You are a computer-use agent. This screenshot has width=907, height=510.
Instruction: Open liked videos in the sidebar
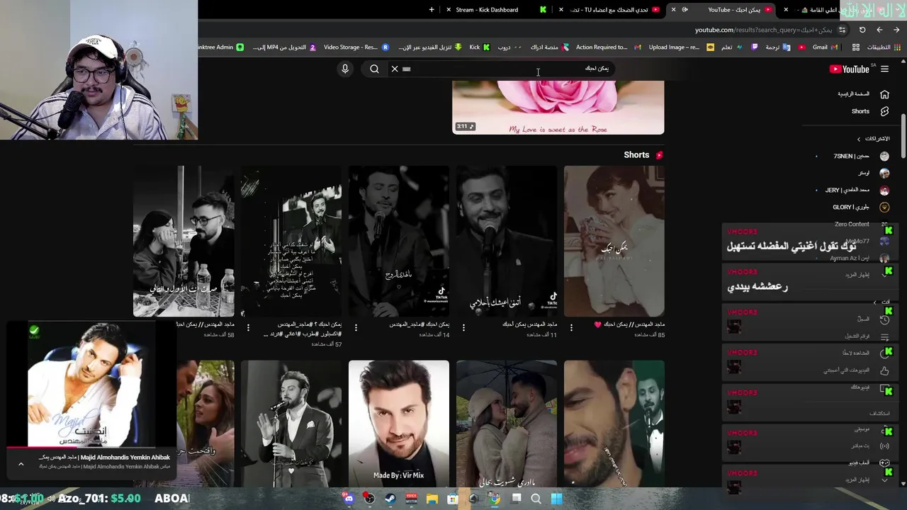856,370
